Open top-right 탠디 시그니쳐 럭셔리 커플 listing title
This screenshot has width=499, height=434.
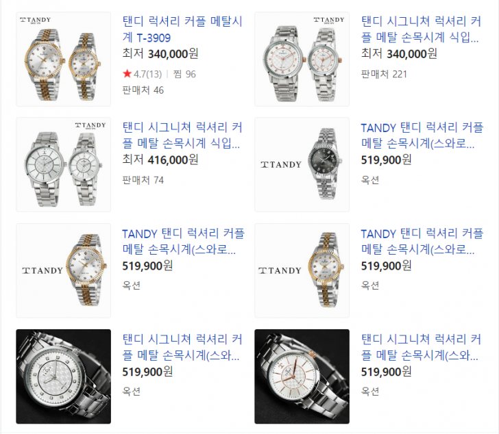tap(421, 29)
